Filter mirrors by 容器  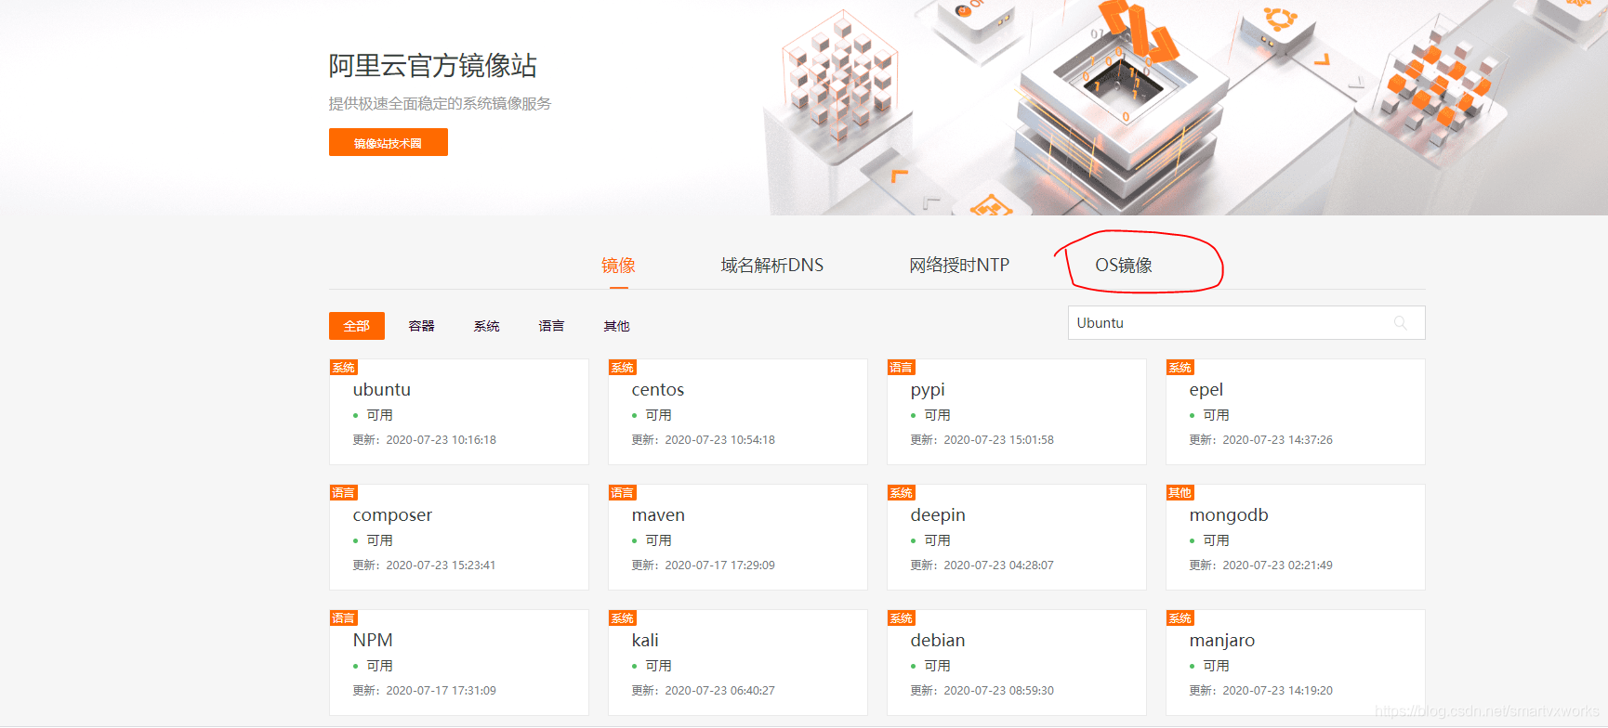(422, 326)
